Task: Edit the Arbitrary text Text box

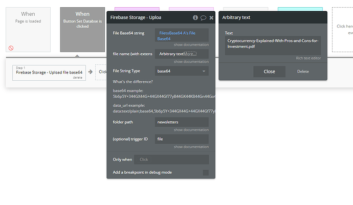Action: [x=273, y=45]
